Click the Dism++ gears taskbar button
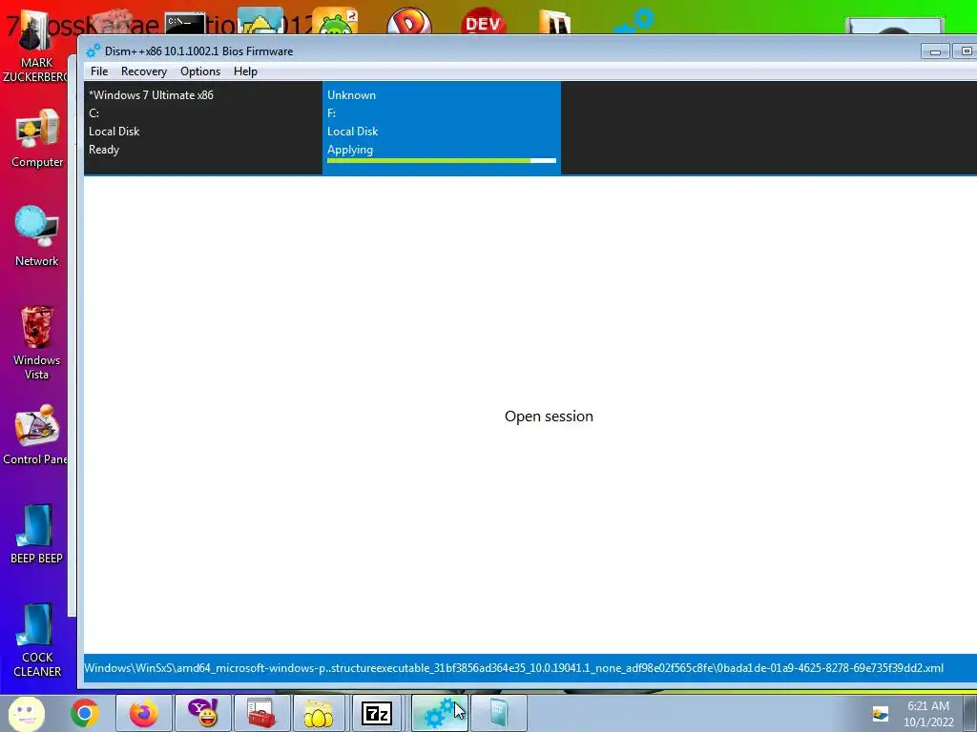This screenshot has width=977, height=732. pos(439,713)
